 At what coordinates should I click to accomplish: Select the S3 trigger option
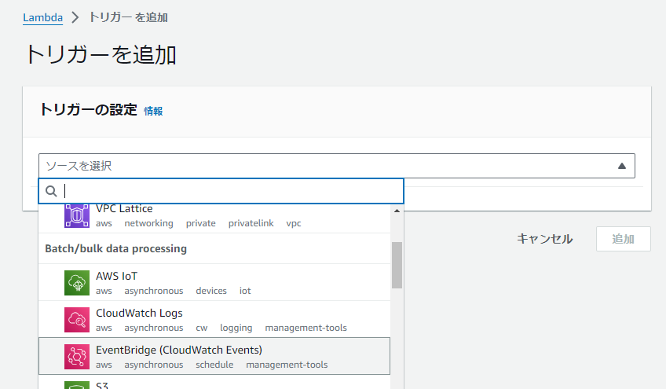214,382
